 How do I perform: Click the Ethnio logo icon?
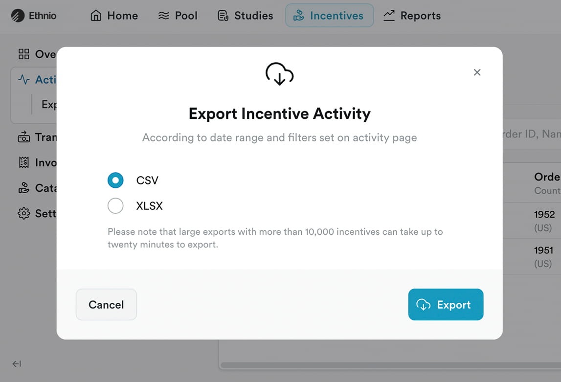coord(18,16)
